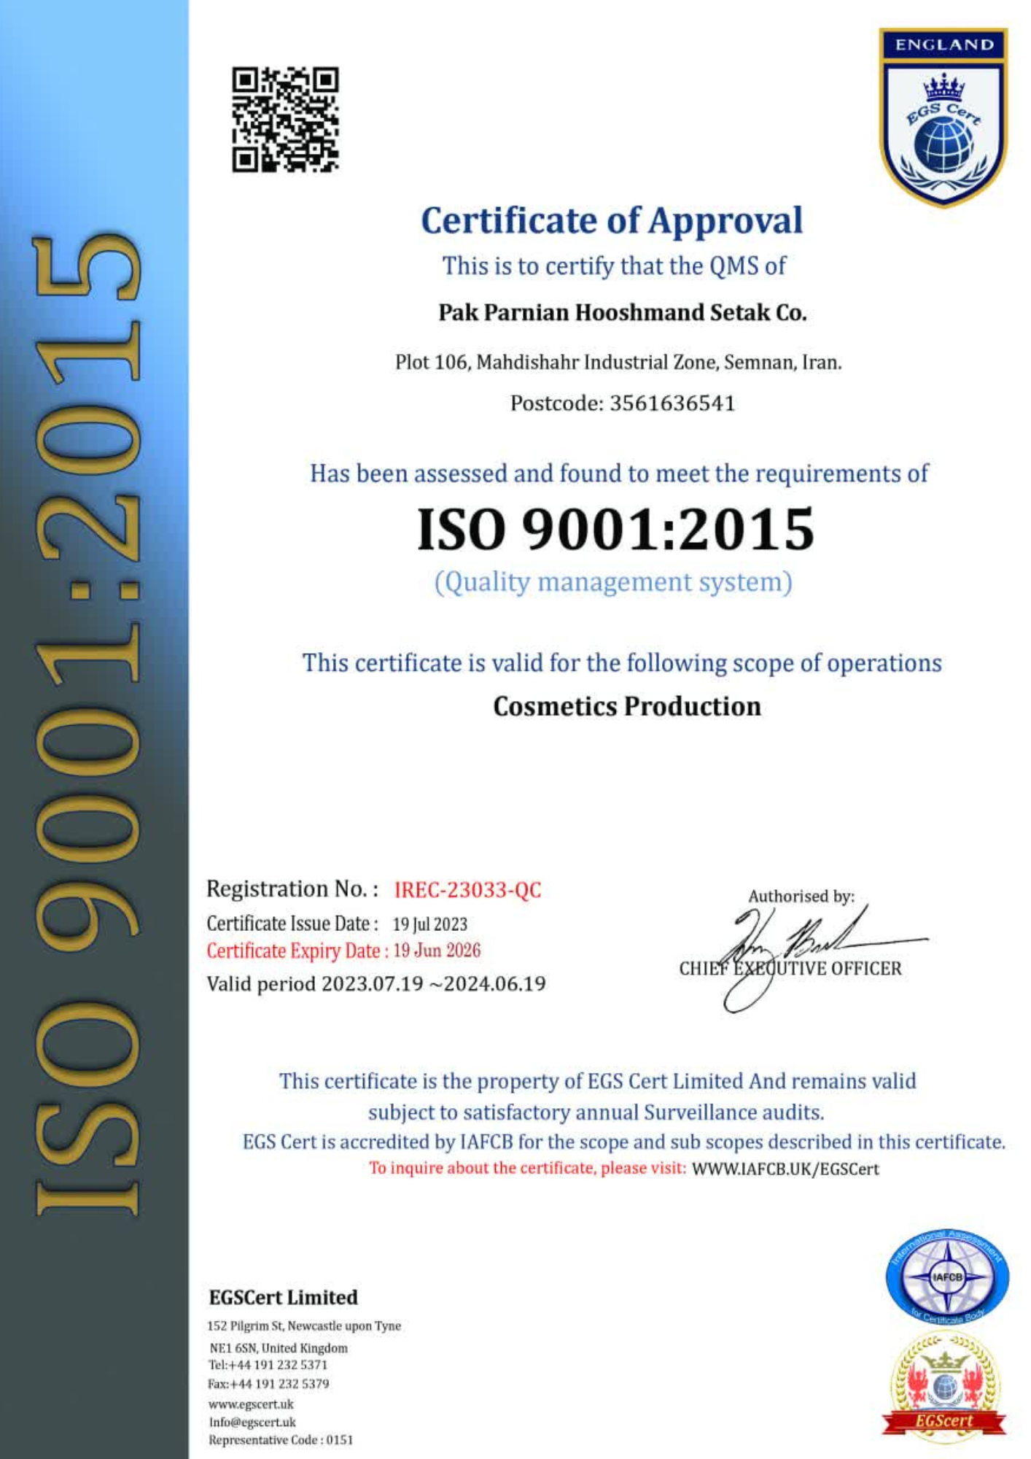Select the 'Certificate of Approval' heading
Screen dimensions: 1031x1459
[612, 222]
